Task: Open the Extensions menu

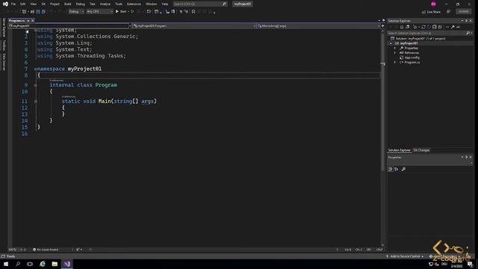Action: [134, 4]
